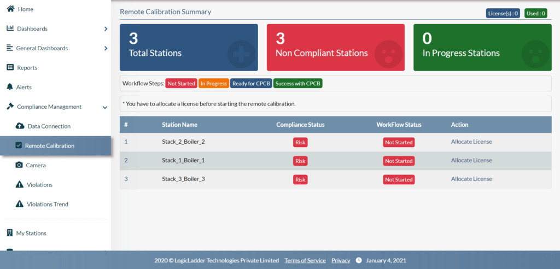Click row number 2 in the table
Viewport: 560px width, 269px height.
[126, 160]
